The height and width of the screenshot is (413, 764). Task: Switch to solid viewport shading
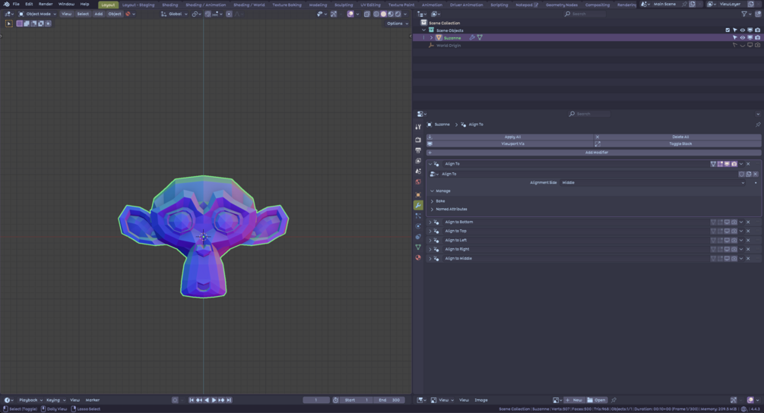point(383,14)
